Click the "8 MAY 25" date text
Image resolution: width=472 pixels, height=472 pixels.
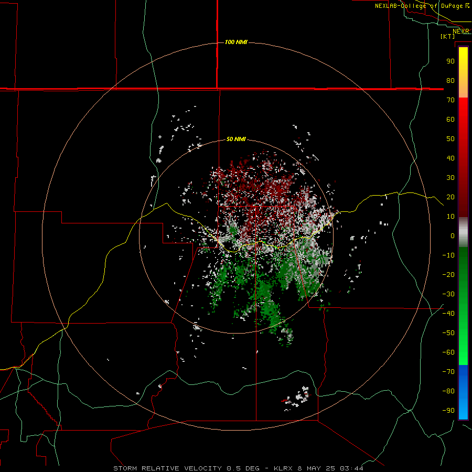click(316, 468)
